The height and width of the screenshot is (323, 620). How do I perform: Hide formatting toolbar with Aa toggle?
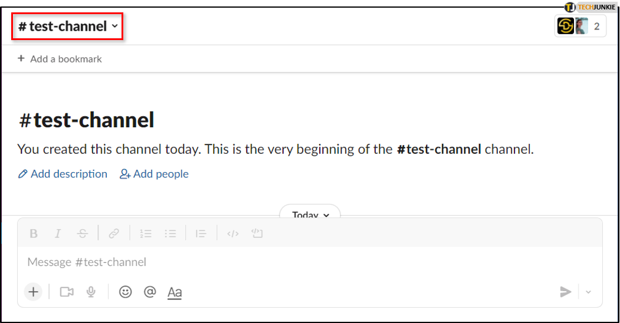(x=175, y=292)
